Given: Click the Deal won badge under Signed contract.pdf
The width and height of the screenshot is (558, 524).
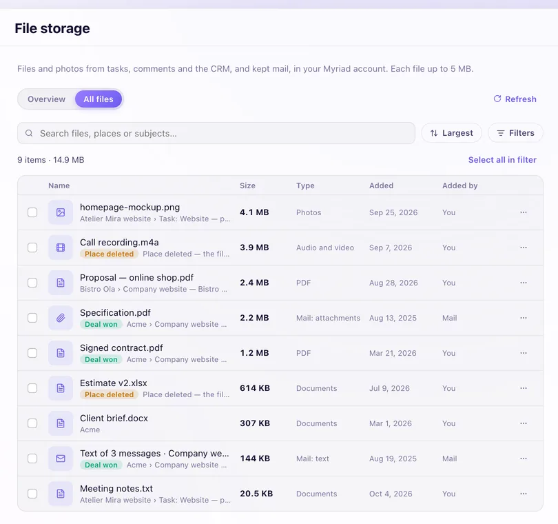Looking at the screenshot, I should coord(101,359).
